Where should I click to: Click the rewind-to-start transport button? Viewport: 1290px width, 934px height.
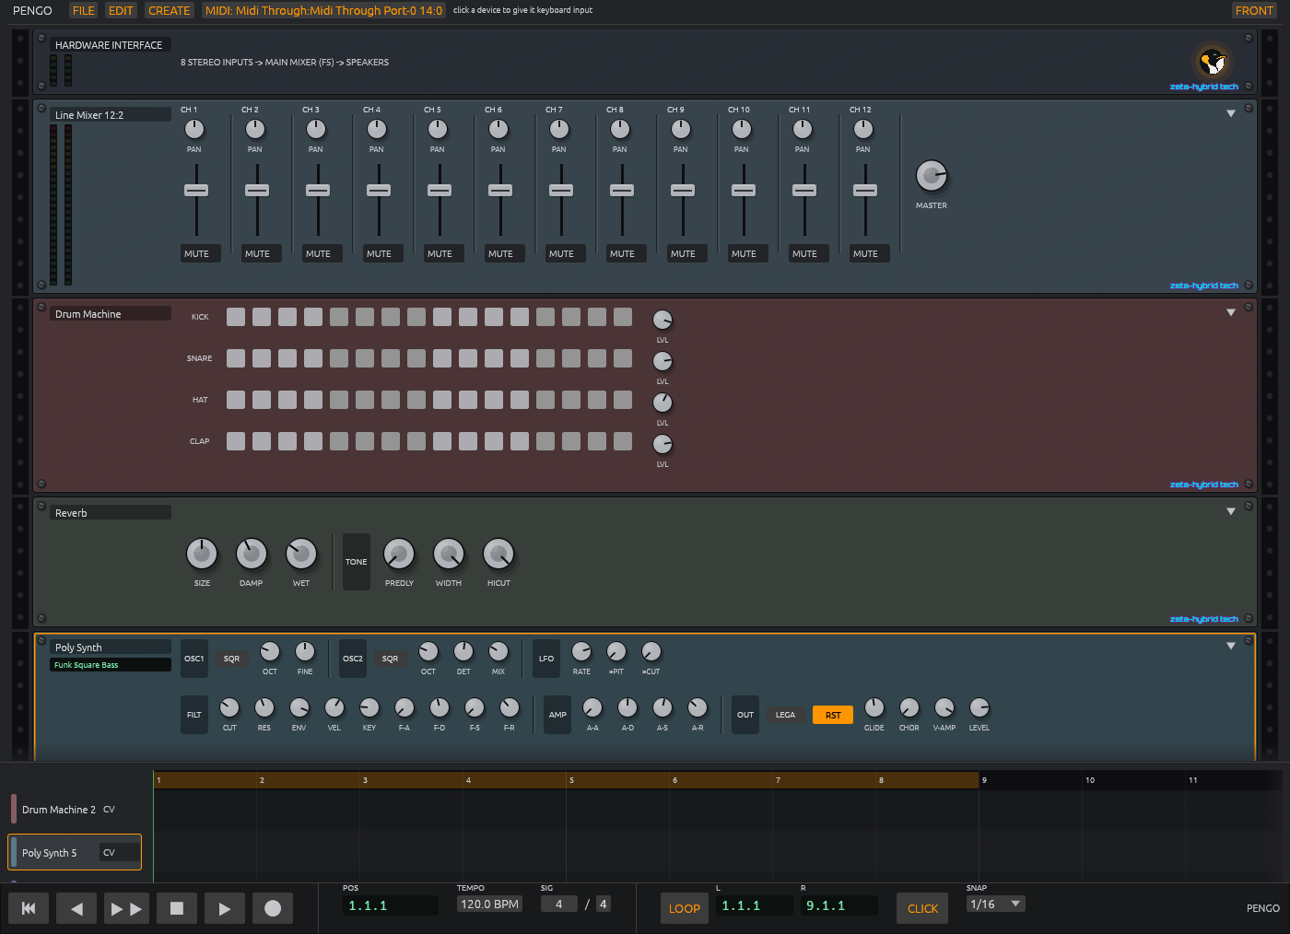click(x=29, y=908)
